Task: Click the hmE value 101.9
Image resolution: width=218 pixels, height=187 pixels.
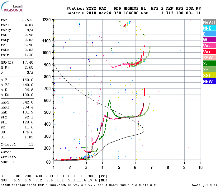Action: 28,112
